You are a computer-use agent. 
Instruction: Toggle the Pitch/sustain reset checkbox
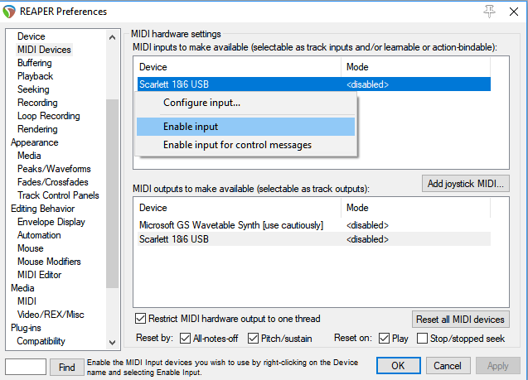click(x=254, y=338)
